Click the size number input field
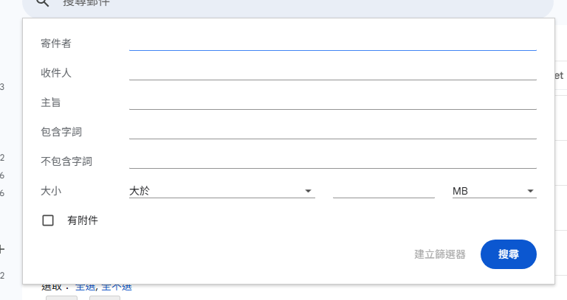 tap(383, 191)
